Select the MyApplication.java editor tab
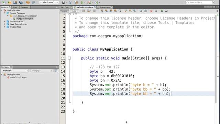 [x=85, y=7]
